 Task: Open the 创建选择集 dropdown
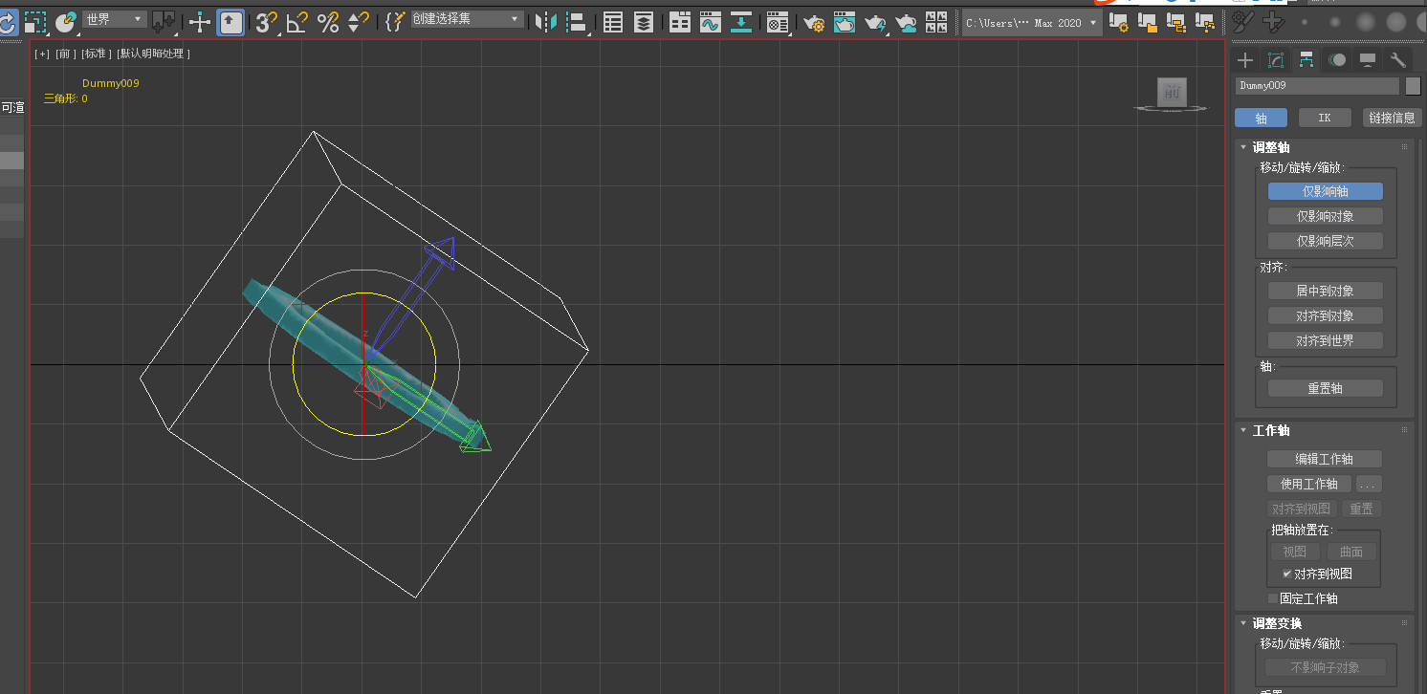pyautogui.click(x=467, y=19)
